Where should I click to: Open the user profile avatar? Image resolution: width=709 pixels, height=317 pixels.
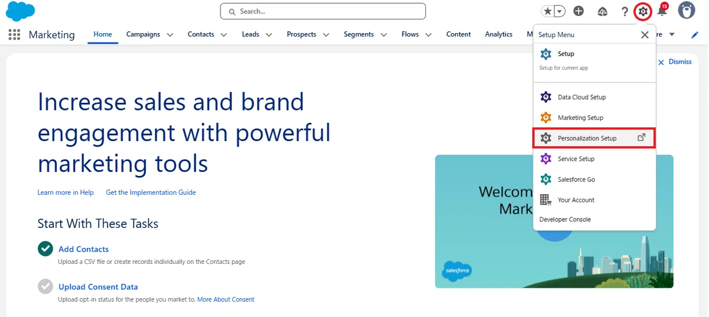[686, 10]
